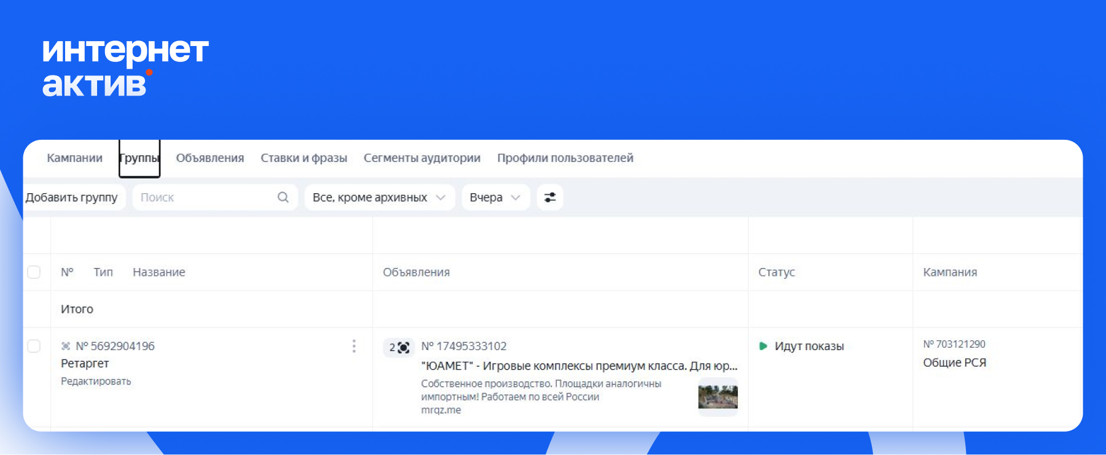Switch to the Группы tab
1106x455 pixels.
[139, 158]
